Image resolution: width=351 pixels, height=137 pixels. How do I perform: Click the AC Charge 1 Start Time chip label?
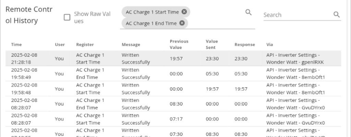point(152,12)
